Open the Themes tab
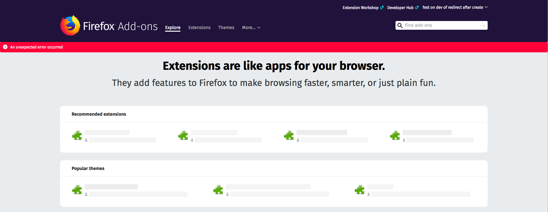 (226, 27)
